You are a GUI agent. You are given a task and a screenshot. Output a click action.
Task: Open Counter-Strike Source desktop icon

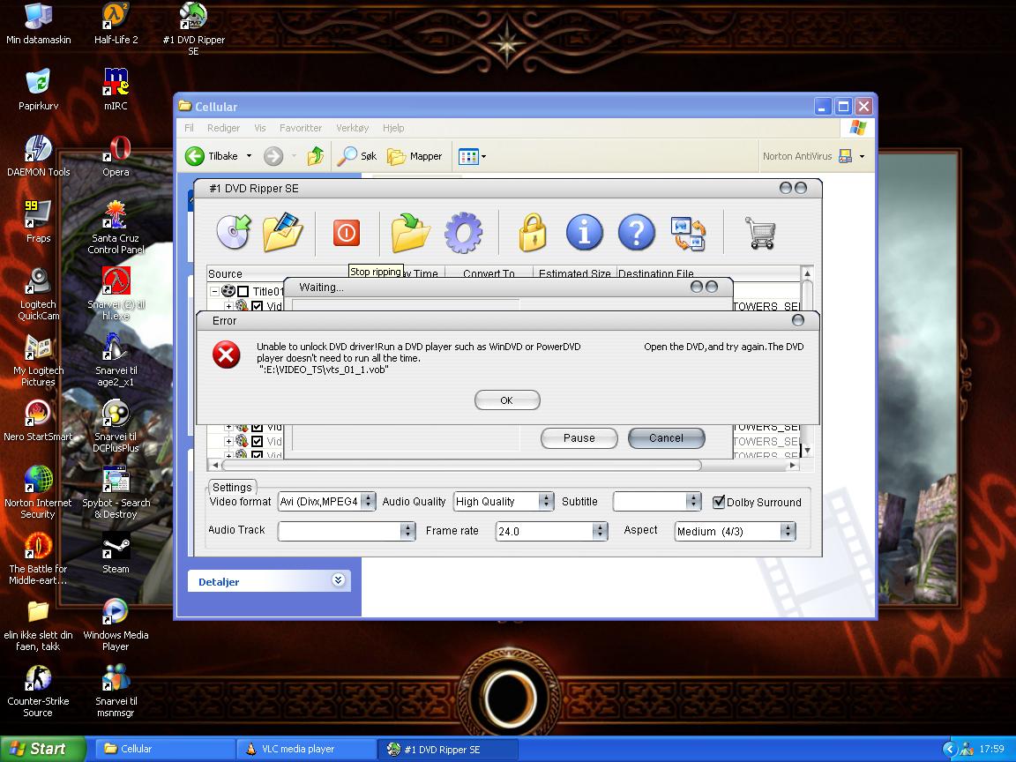(38, 690)
